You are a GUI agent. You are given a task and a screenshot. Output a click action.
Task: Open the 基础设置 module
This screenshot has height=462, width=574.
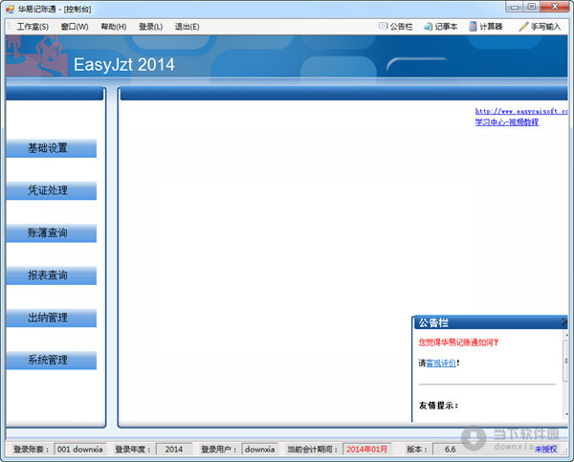(x=52, y=148)
